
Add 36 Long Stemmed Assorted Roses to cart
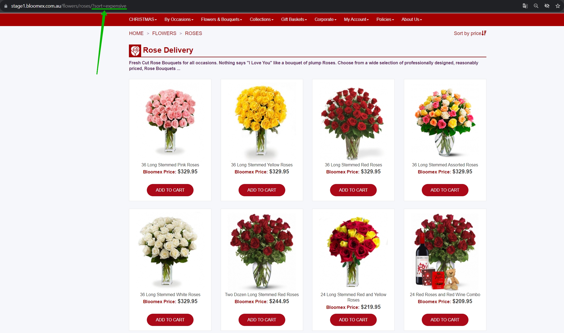tap(445, 190)
